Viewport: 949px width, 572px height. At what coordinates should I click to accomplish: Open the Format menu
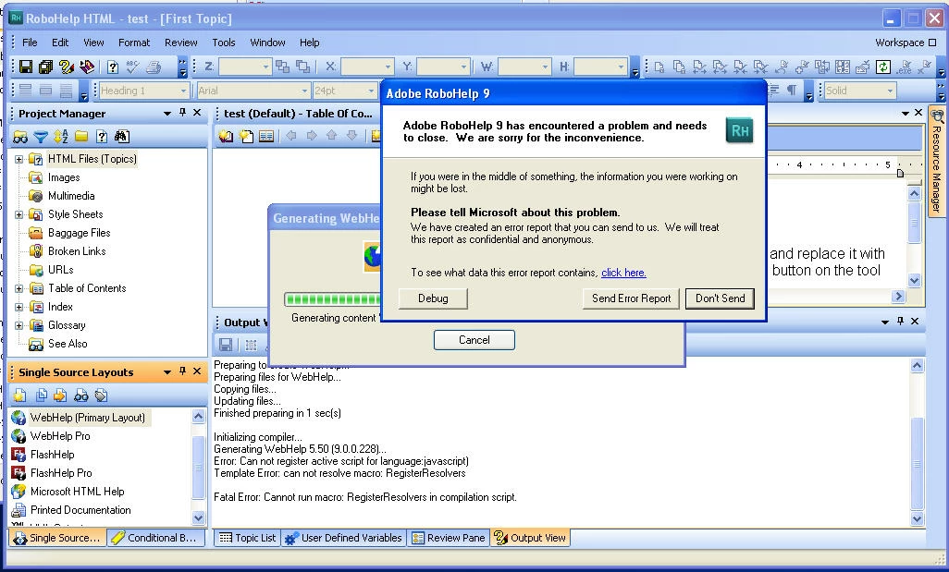[x=134, y=43]
